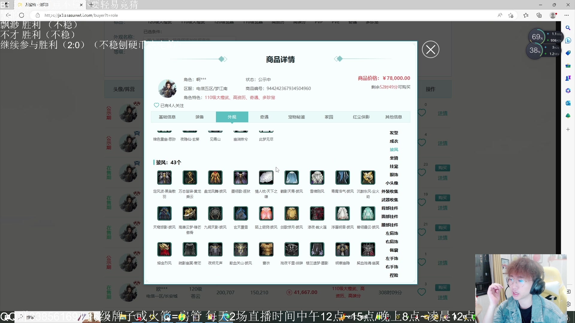This screenshot has height=323, width=575.
Task: Select the 青霄浩气·披风 cloak icon
Action: (343, 178)
